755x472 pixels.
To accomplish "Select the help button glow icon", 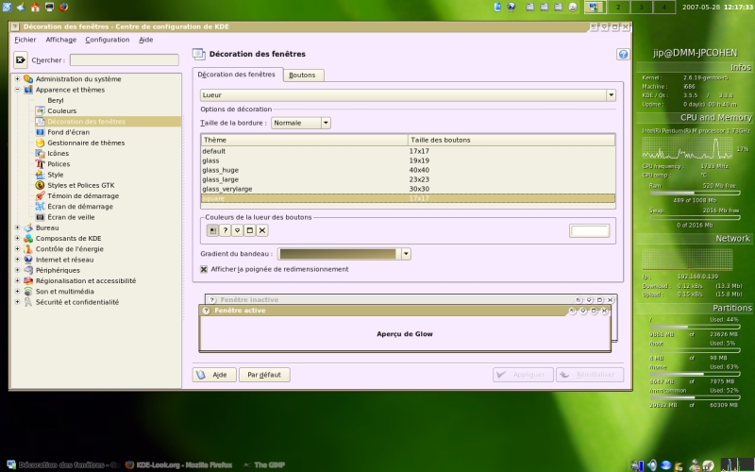I will (225, 230).
